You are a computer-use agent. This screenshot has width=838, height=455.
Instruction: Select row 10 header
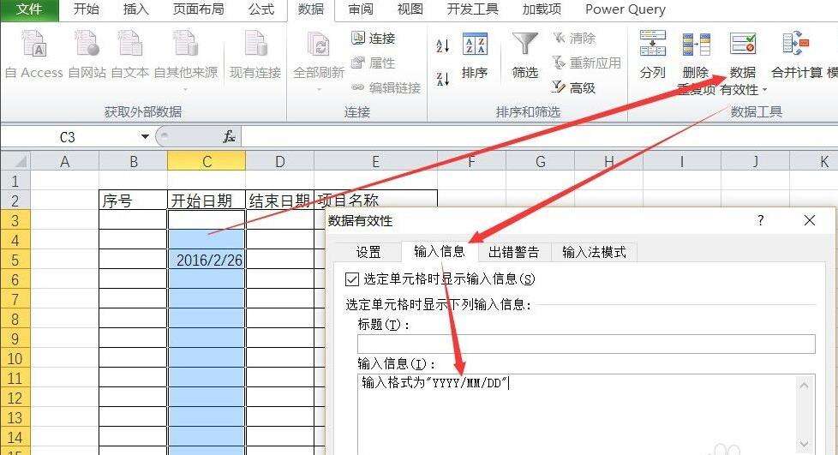(15, 358)
